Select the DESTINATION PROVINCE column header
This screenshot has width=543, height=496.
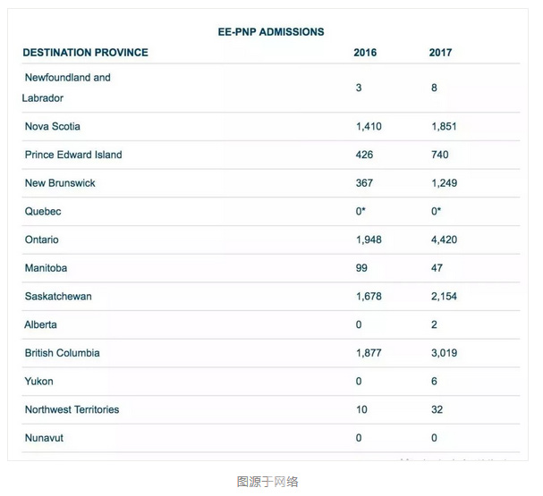coord(86,53)
